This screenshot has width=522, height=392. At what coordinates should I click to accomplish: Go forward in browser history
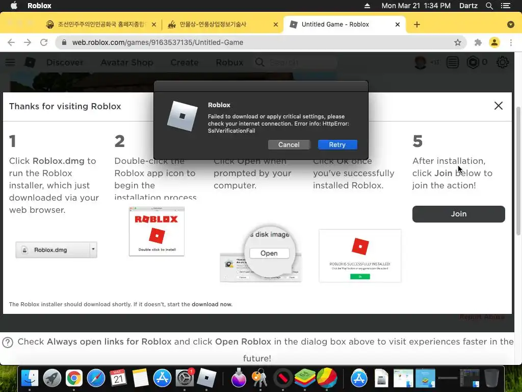[x=28, y=42]
